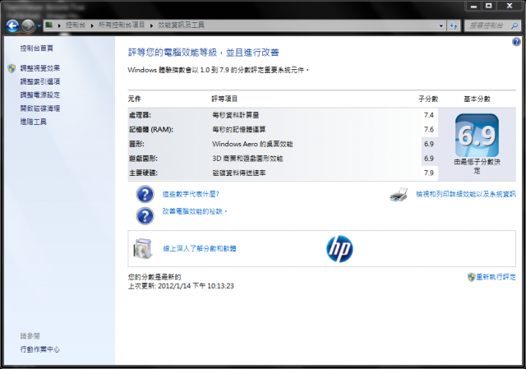Screen dimensions: 526x369
Task: Click the 6.9 base score badge
Action: point(477,135)
